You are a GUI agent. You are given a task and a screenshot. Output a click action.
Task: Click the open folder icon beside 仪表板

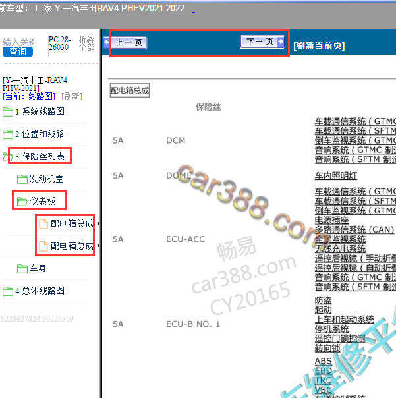click(x=22, y=202)
